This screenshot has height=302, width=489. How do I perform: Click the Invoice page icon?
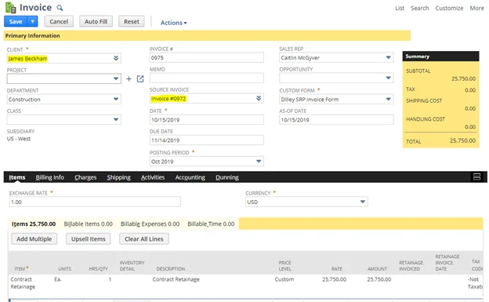11,7
